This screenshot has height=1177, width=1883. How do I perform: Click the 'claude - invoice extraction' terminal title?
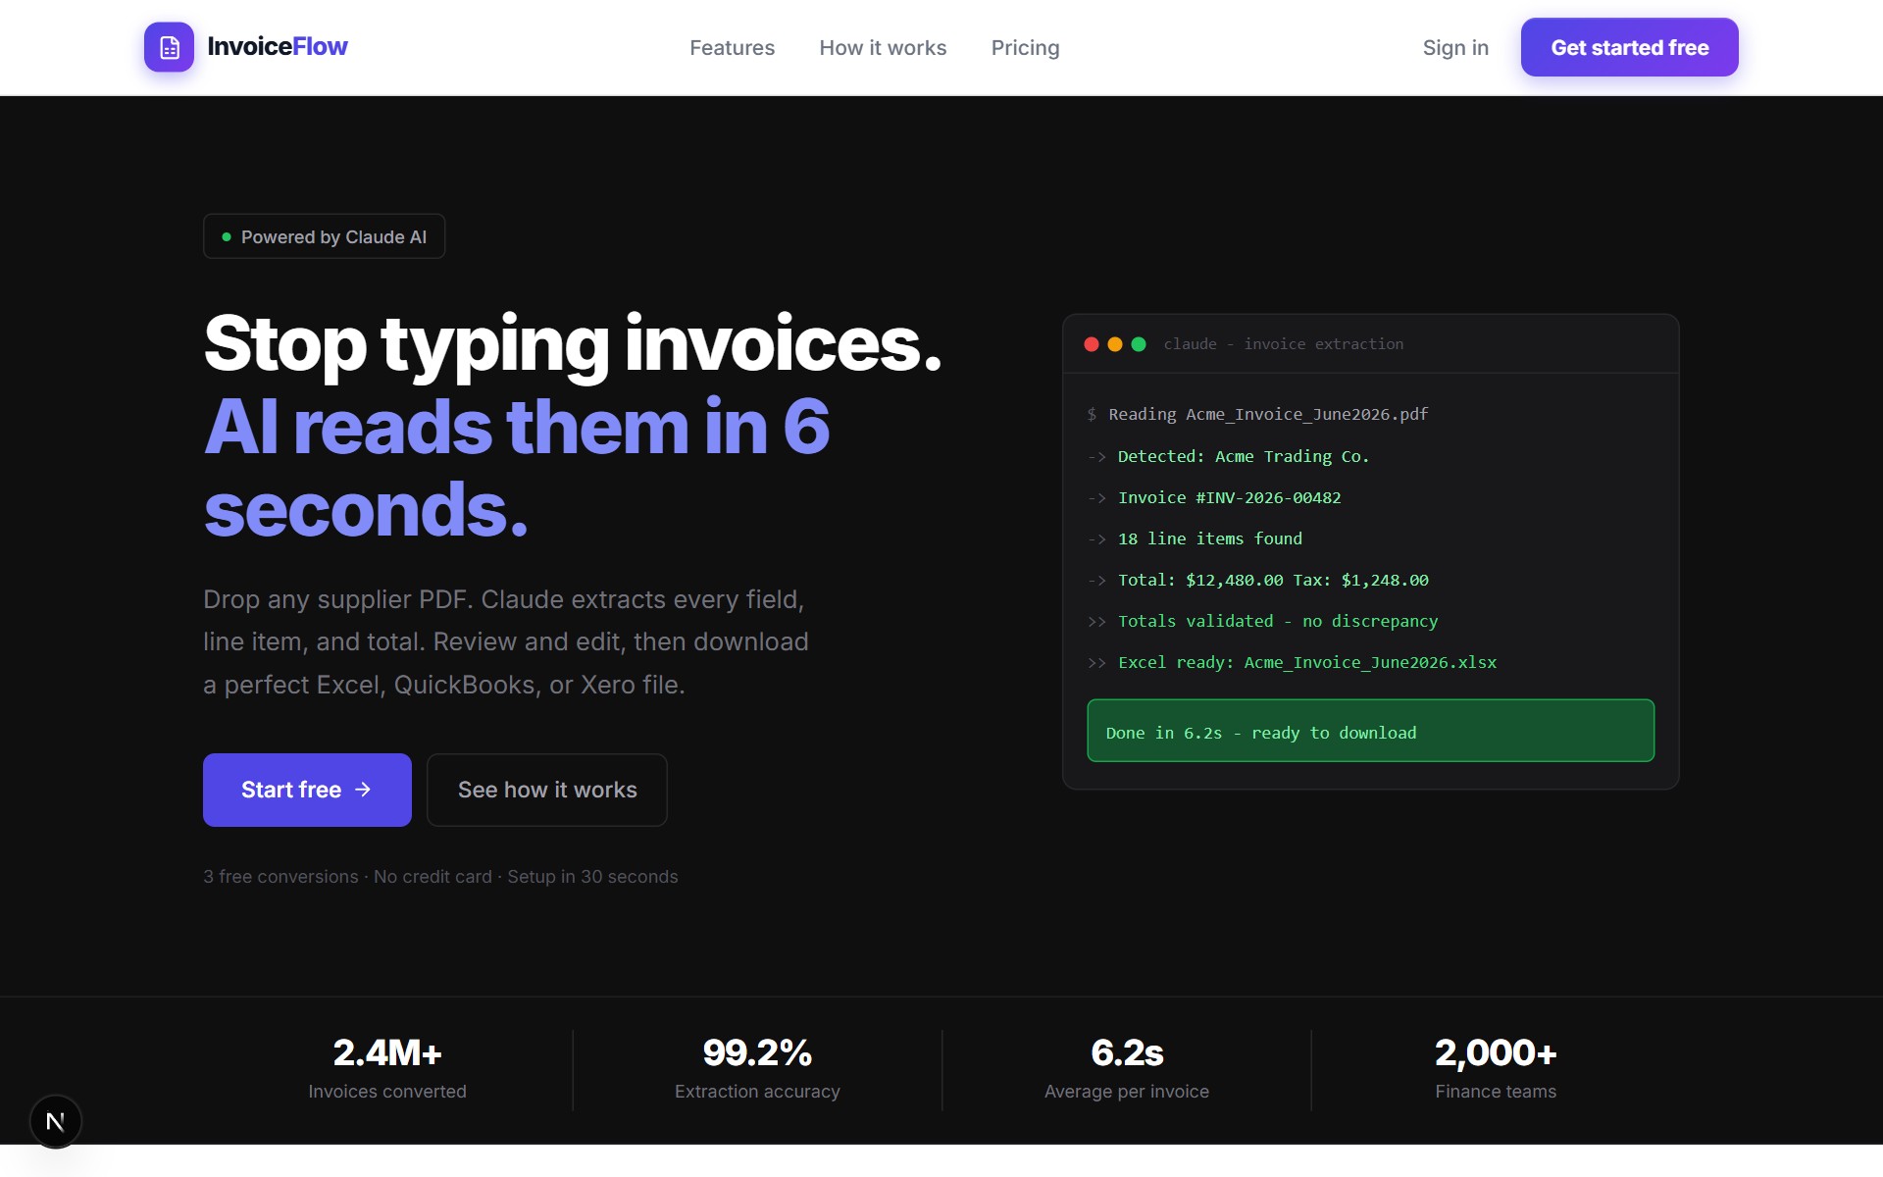(x=1283, y=344)
